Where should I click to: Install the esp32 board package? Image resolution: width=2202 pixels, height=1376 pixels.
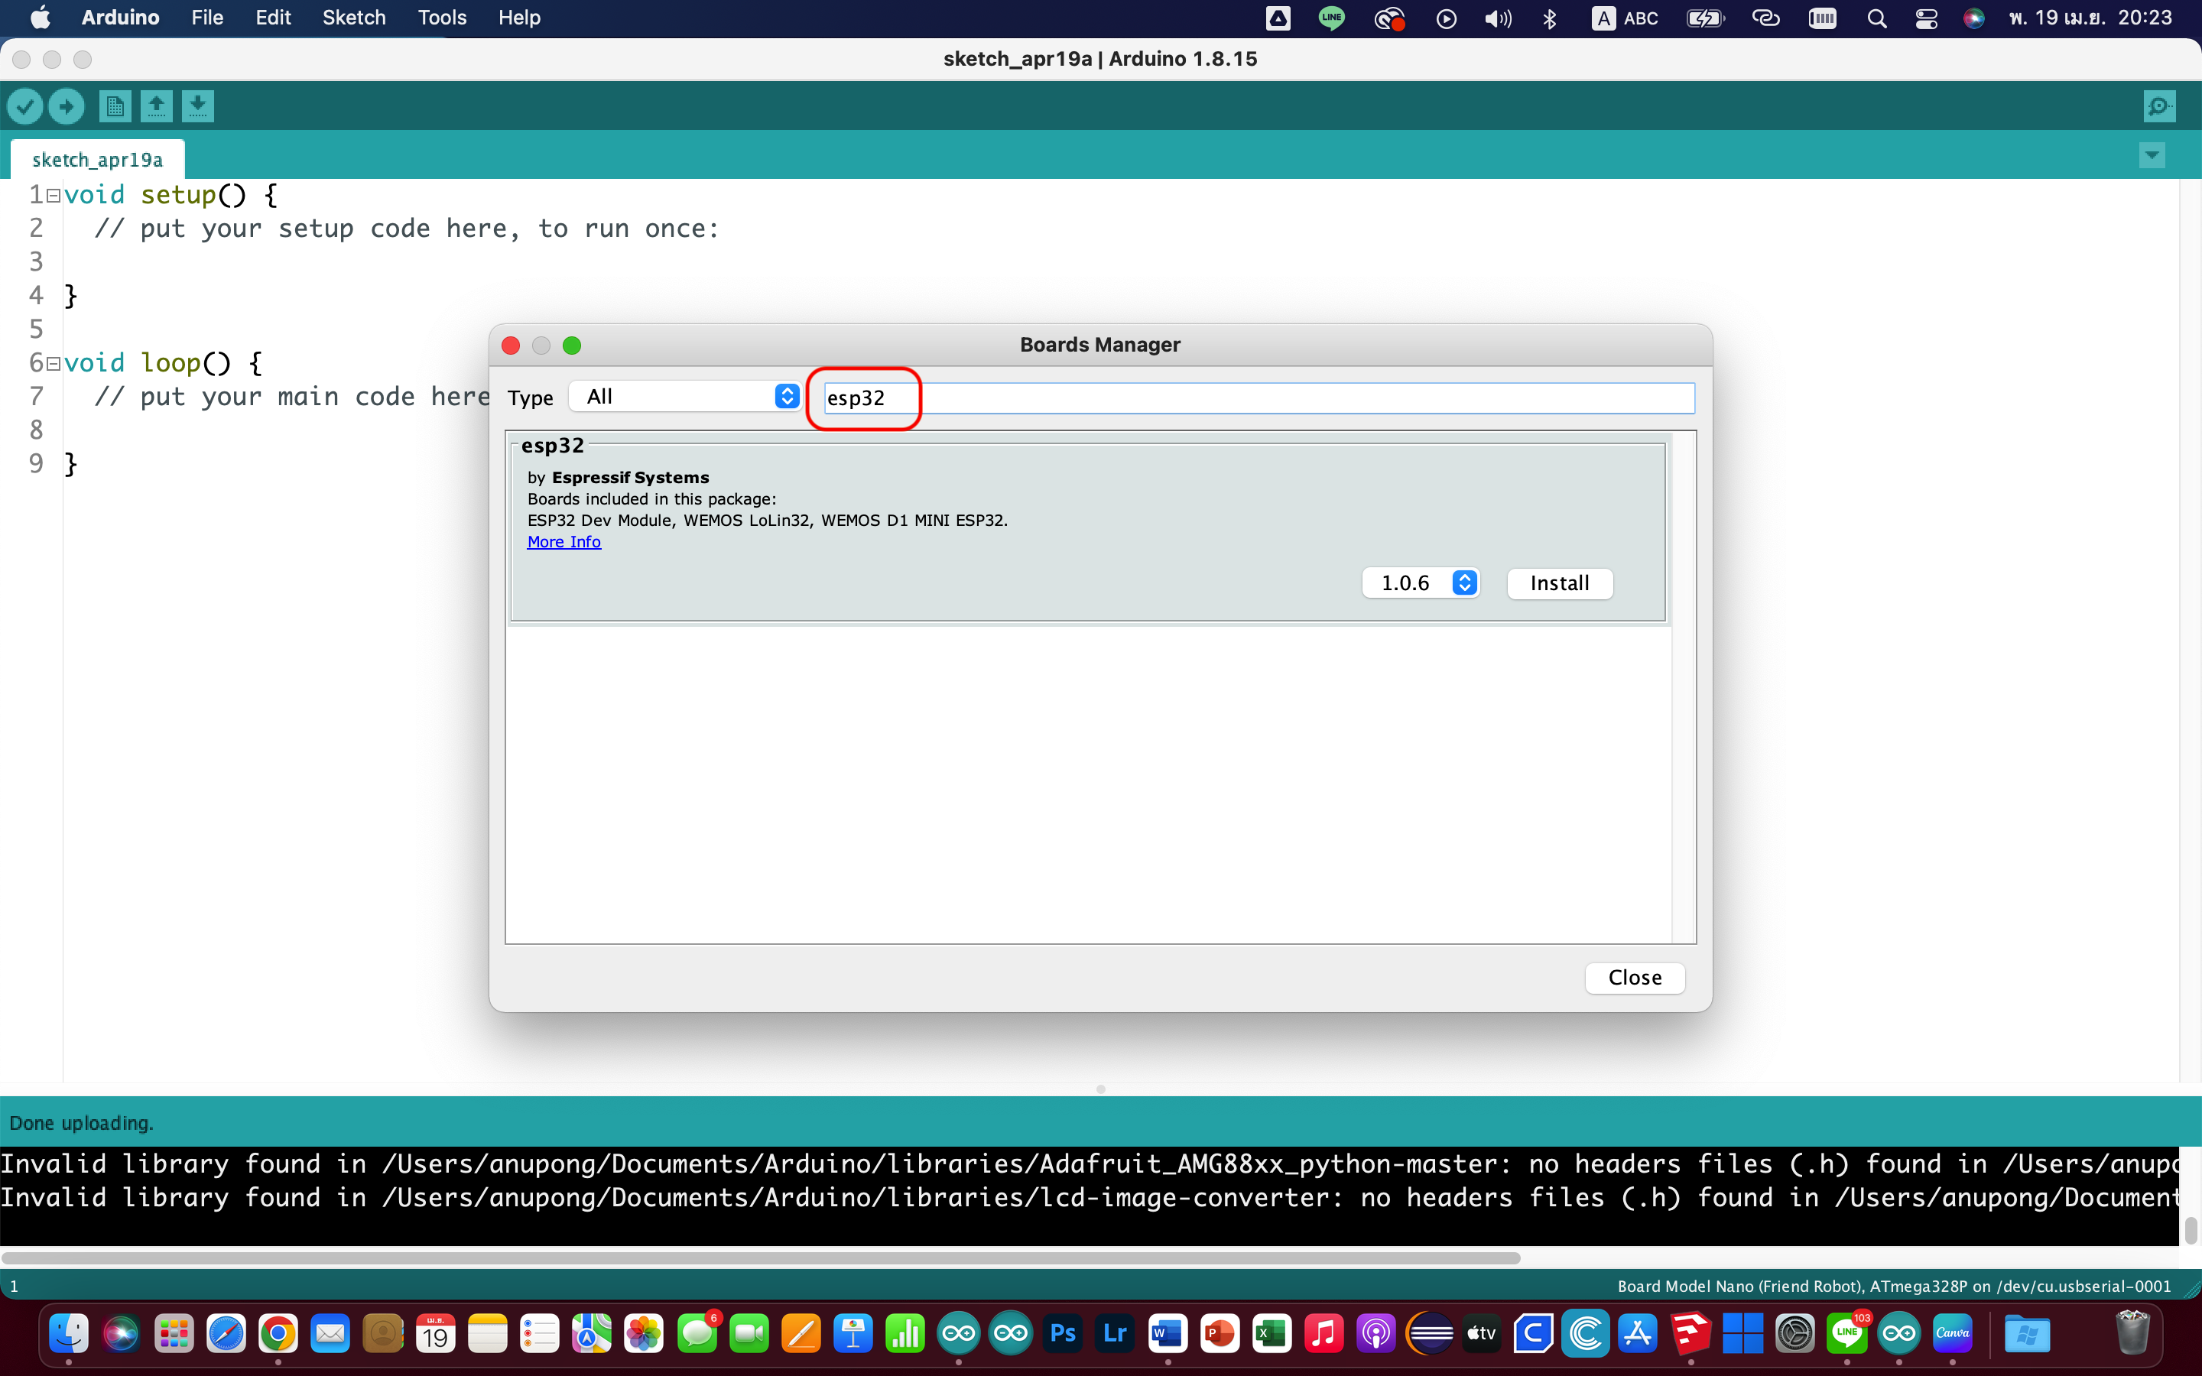tap(1560, 583)
